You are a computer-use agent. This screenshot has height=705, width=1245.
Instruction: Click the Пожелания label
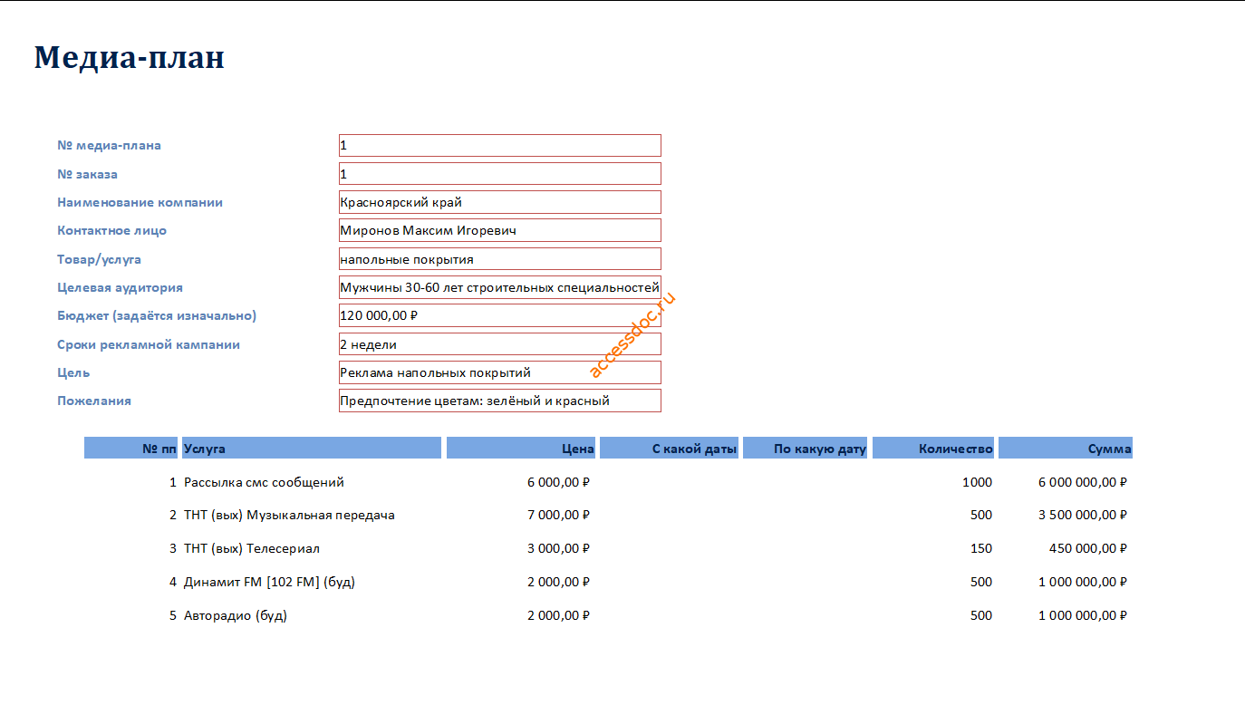pyautogui.click(x=94, y=401)
